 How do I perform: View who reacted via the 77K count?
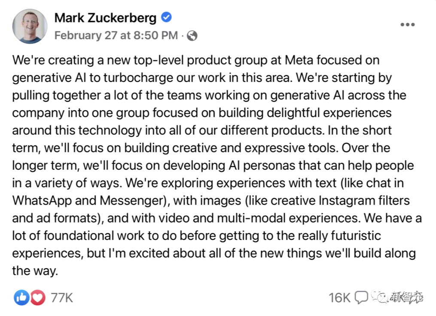point(62,298)
